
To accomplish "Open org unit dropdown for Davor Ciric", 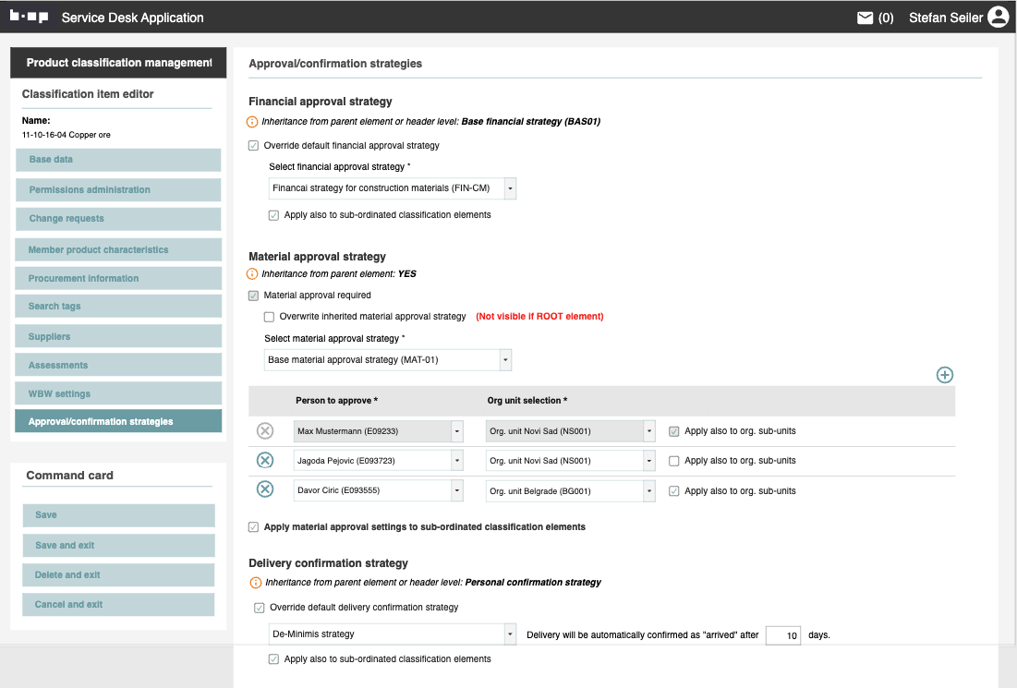I will (570, 490).
